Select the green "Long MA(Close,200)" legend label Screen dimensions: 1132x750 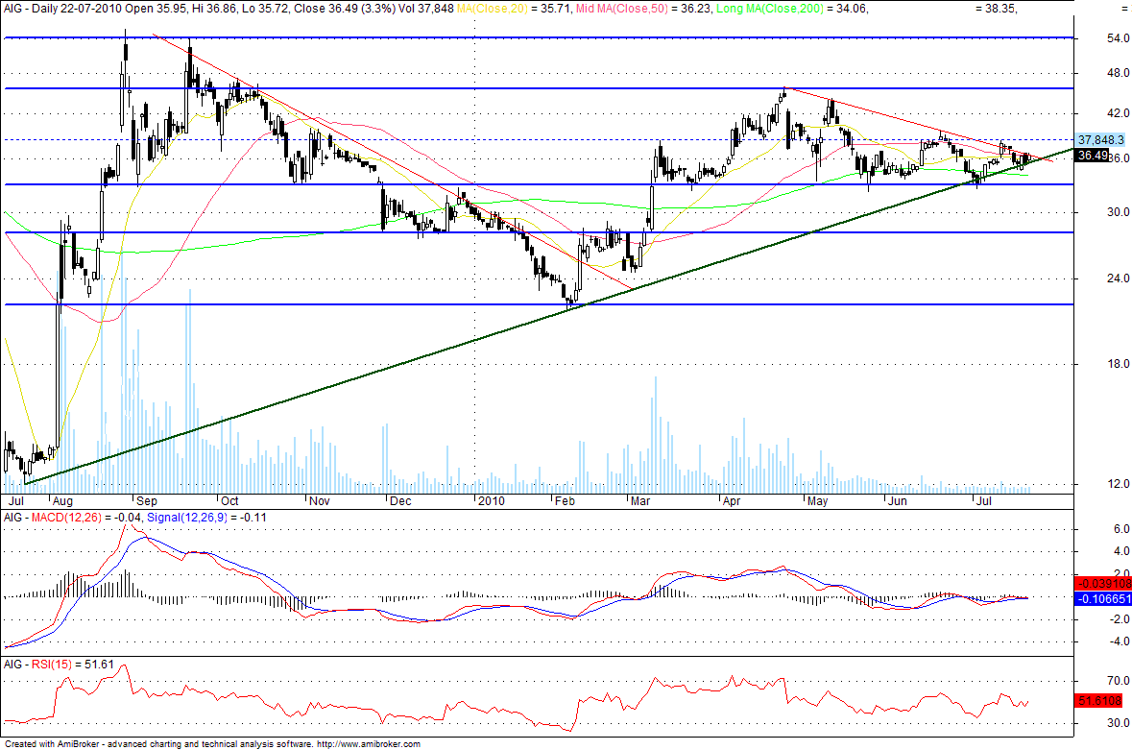[770, 9]
